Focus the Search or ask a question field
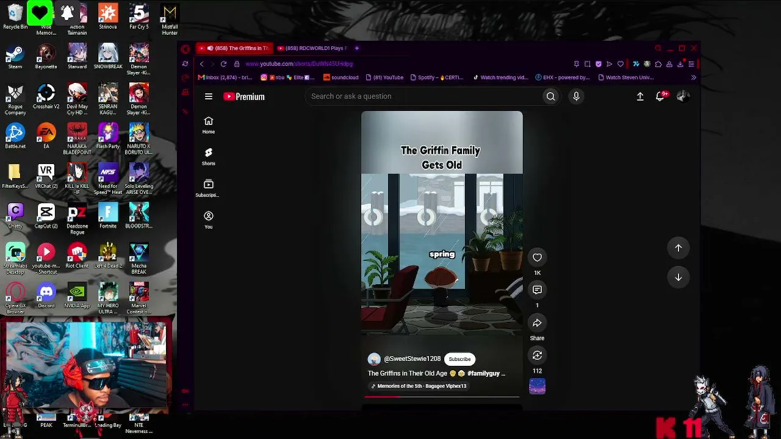This screenshot has height=439, width=781. (424, 96)
